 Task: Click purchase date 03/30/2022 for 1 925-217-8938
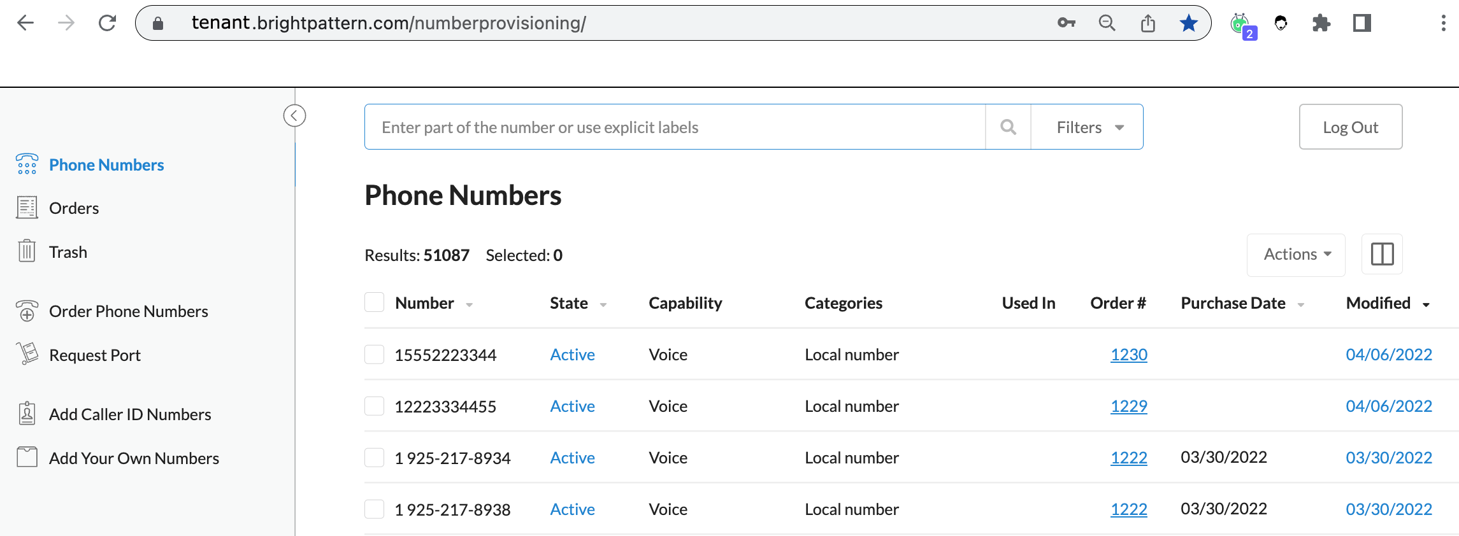click(1224, 509)
